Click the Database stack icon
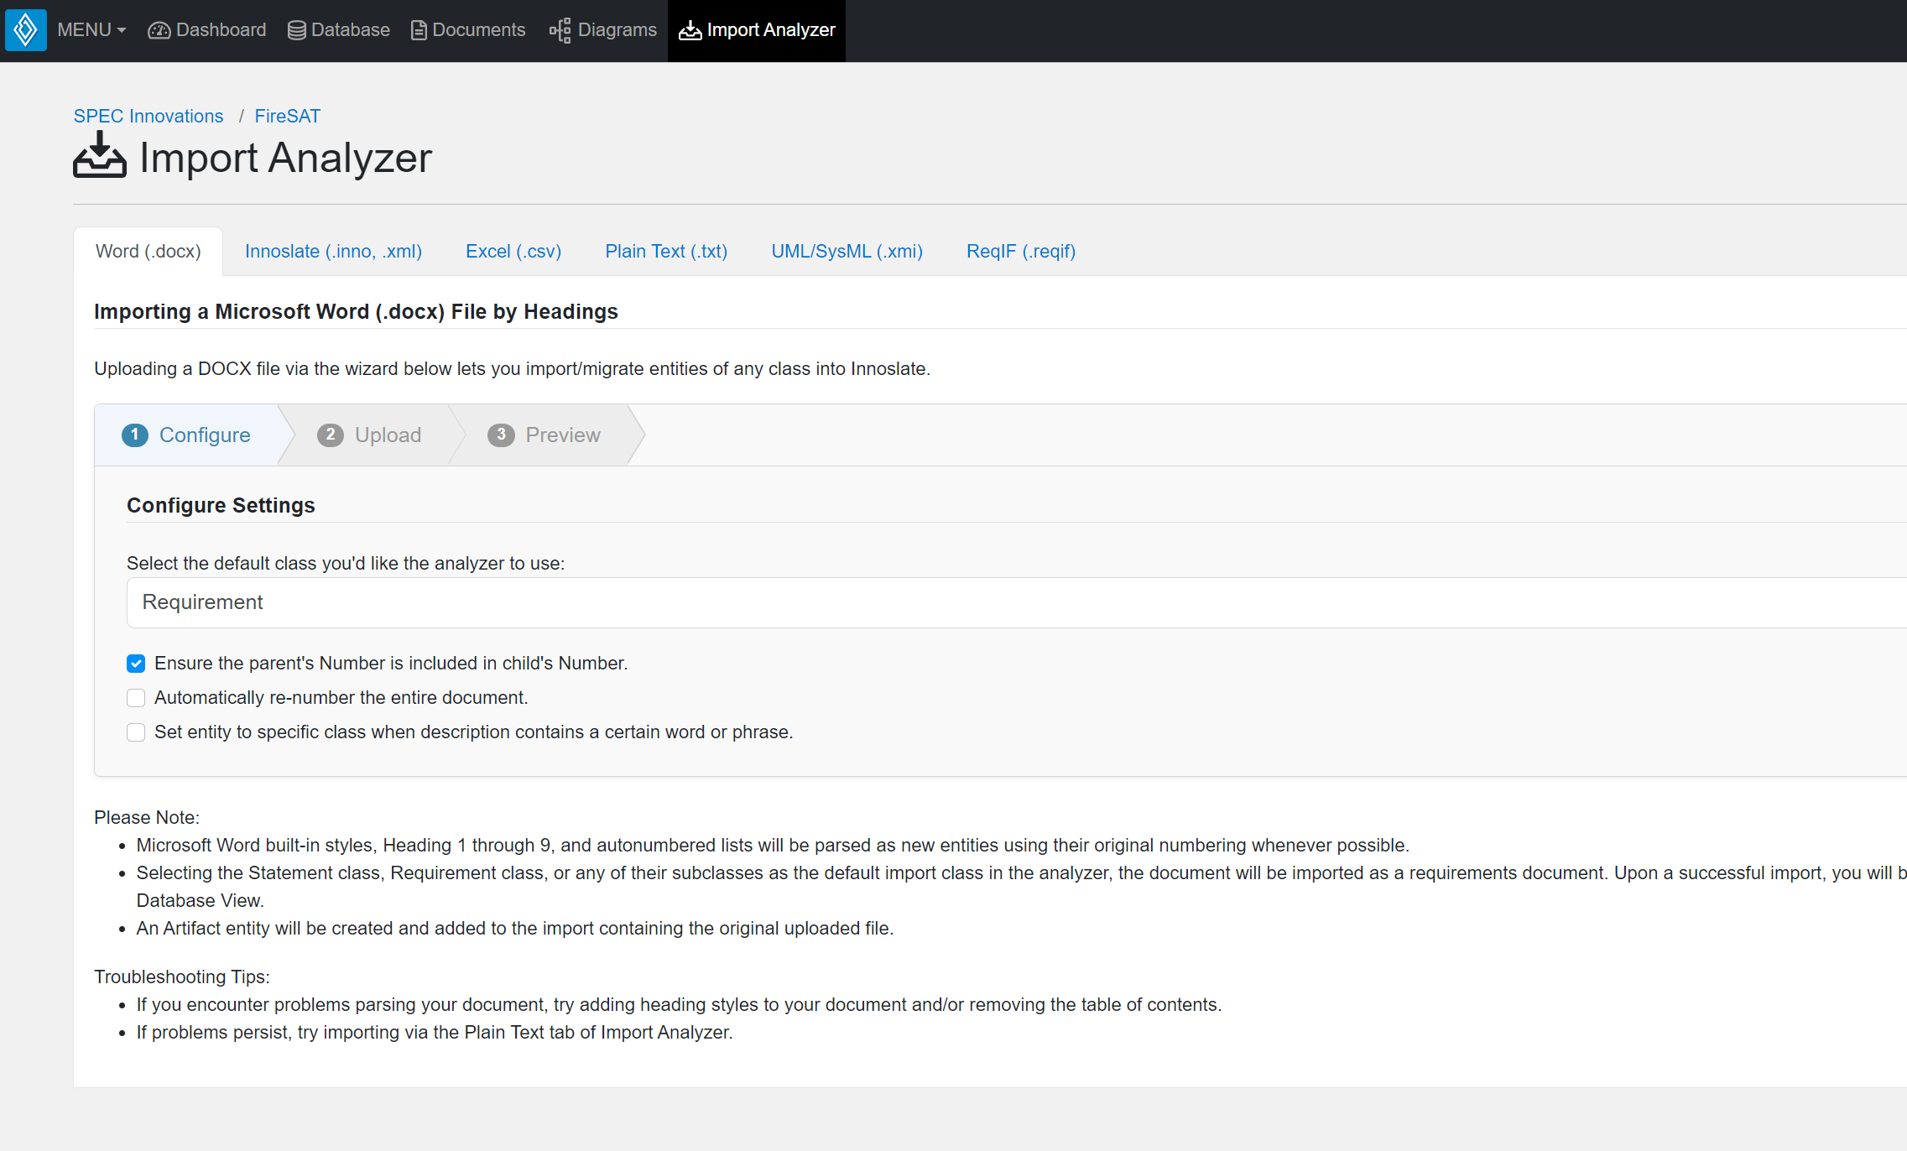 click(x=296, y=31)
